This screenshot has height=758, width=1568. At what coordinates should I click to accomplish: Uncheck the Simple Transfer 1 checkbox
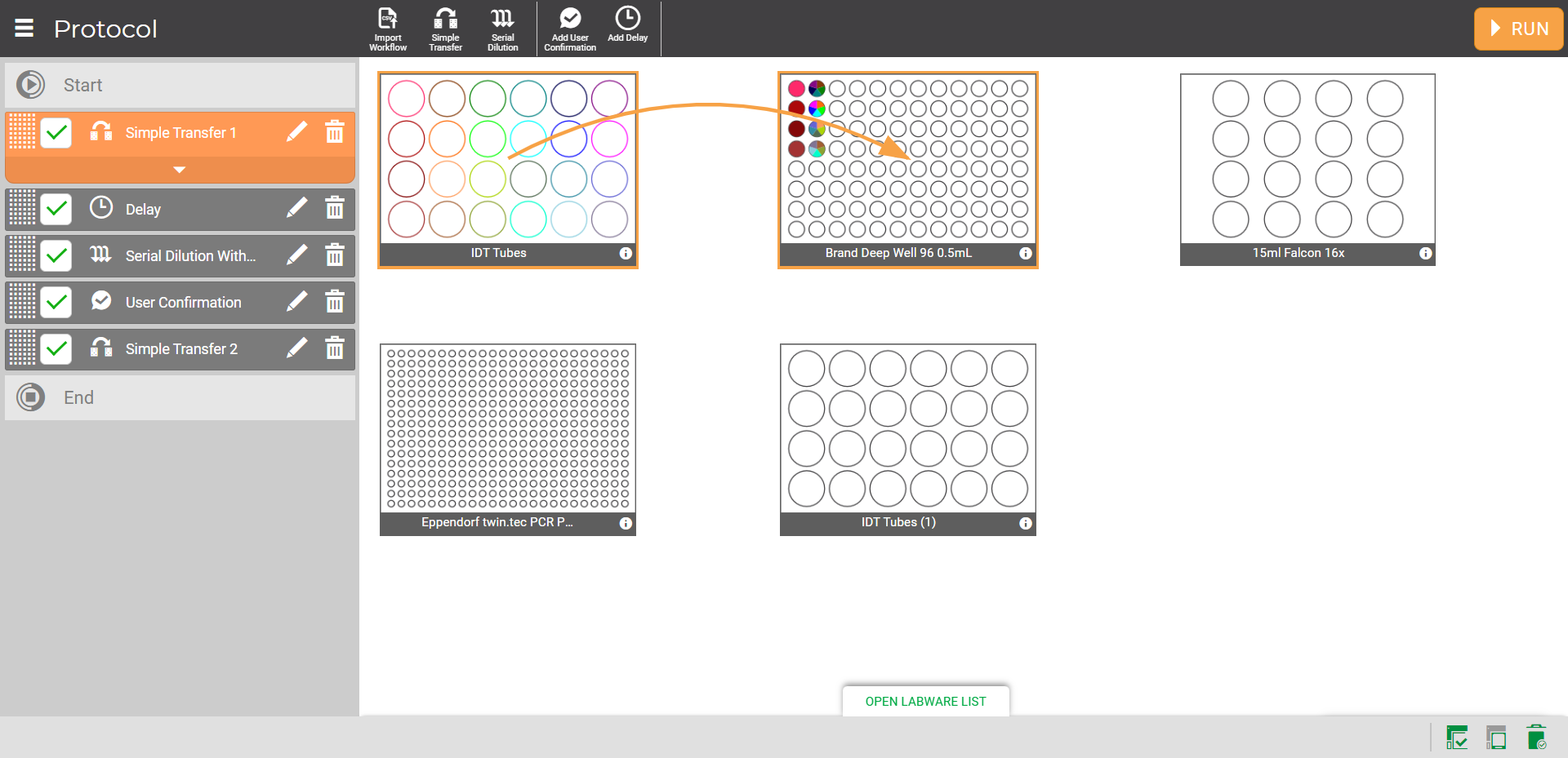coord(56,132)
